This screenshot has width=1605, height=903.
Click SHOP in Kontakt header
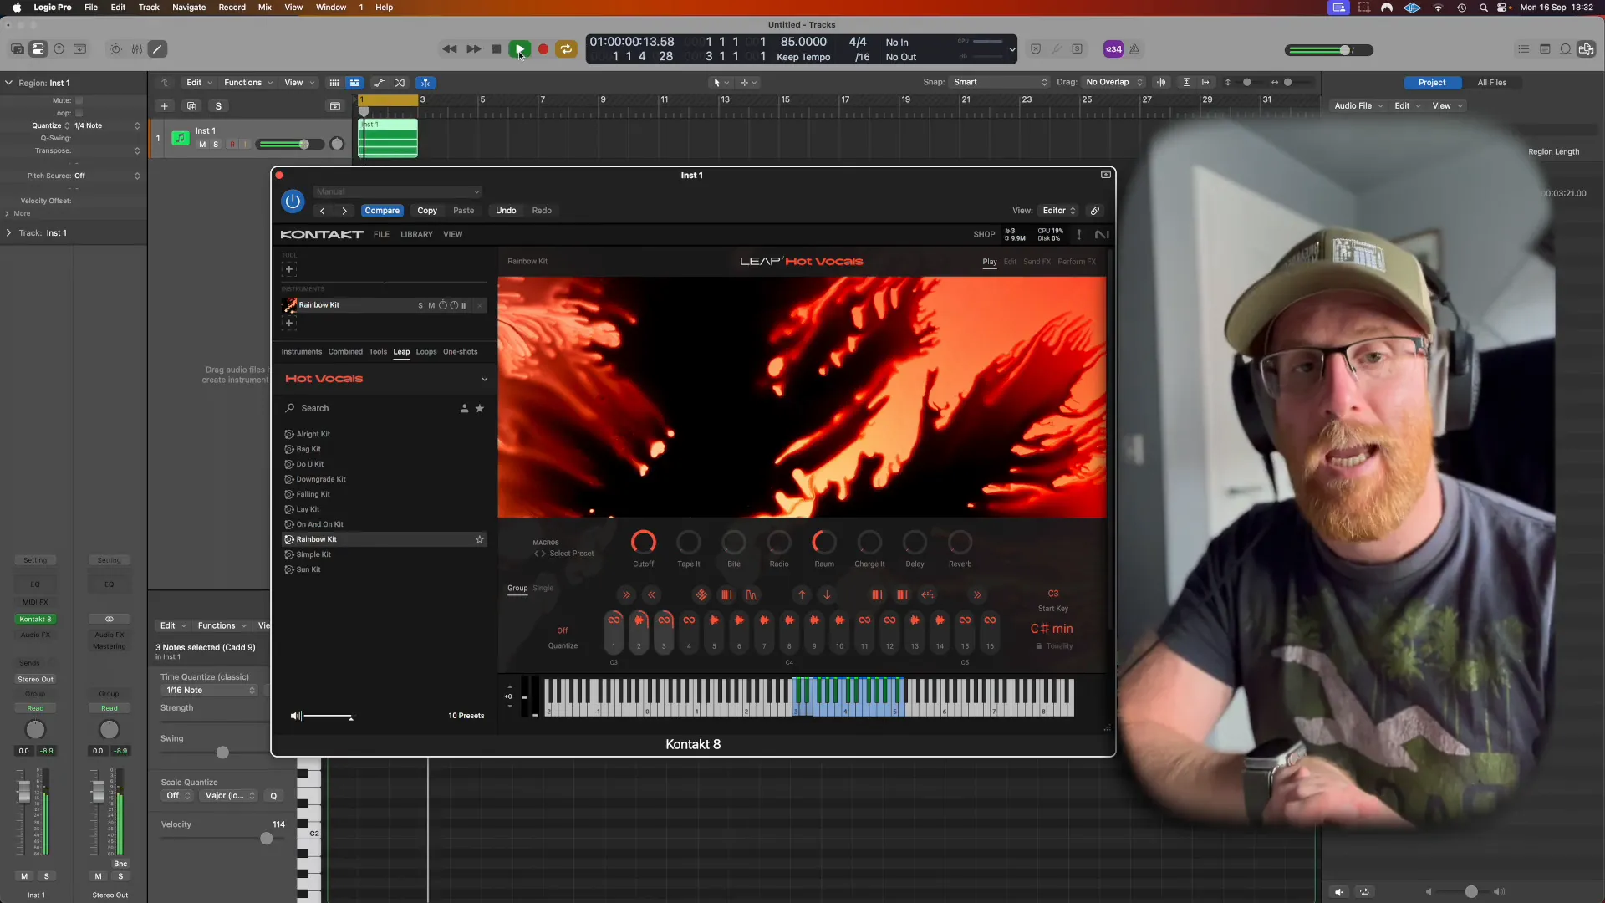[984, 235]
